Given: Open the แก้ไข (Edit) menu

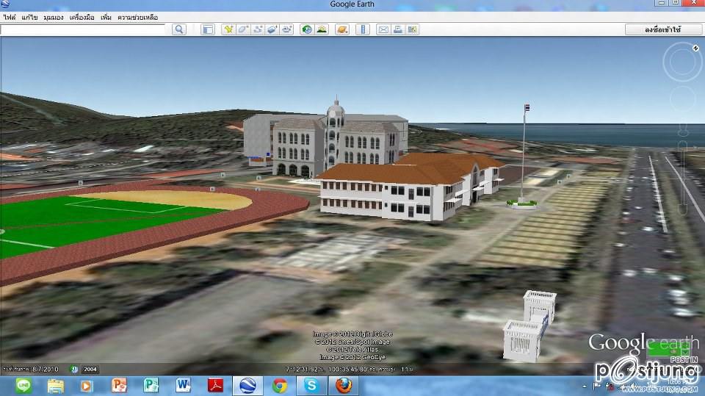Looking at the screenshot, I should [29, 17].
